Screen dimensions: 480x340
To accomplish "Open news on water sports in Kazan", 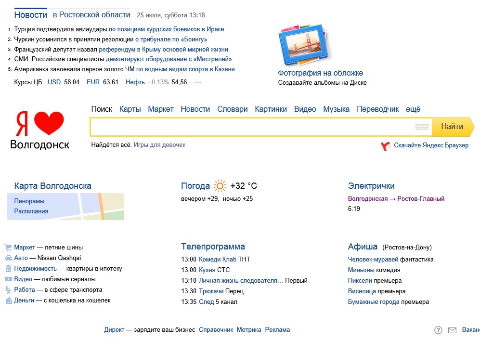I will coord(185,69).
